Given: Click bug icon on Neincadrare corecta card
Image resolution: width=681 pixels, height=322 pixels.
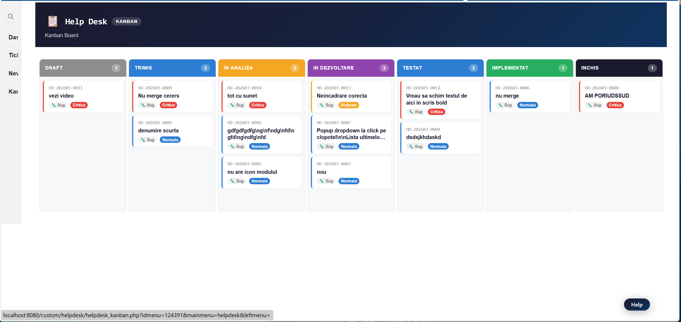Looking at the screenshot, I should pos(322,105).
